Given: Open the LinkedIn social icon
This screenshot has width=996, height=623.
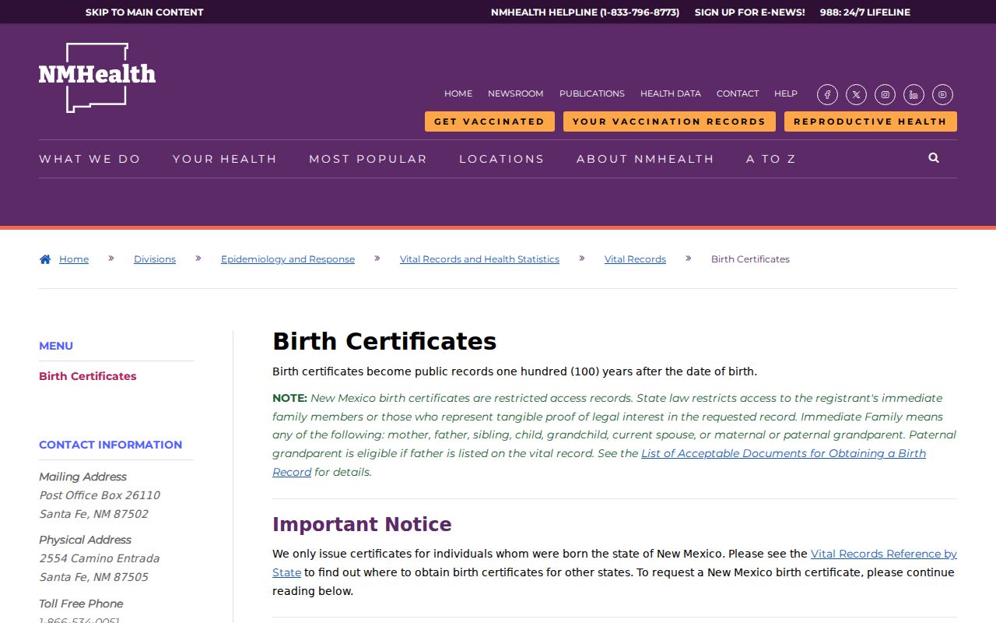Looking at the screenshot, I should 914,94.
